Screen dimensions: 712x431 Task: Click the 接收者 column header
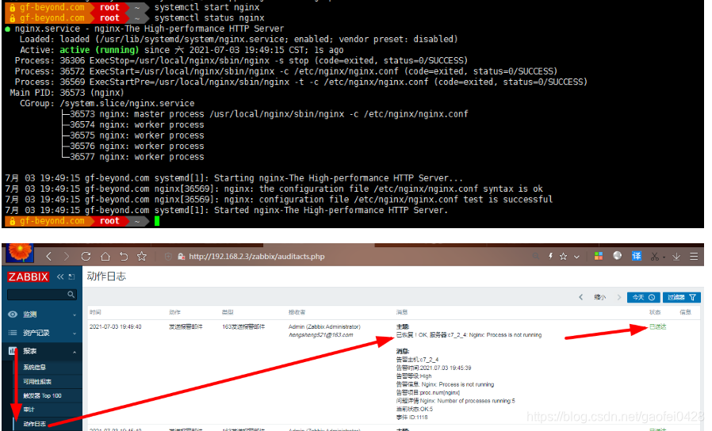point(297,312)
